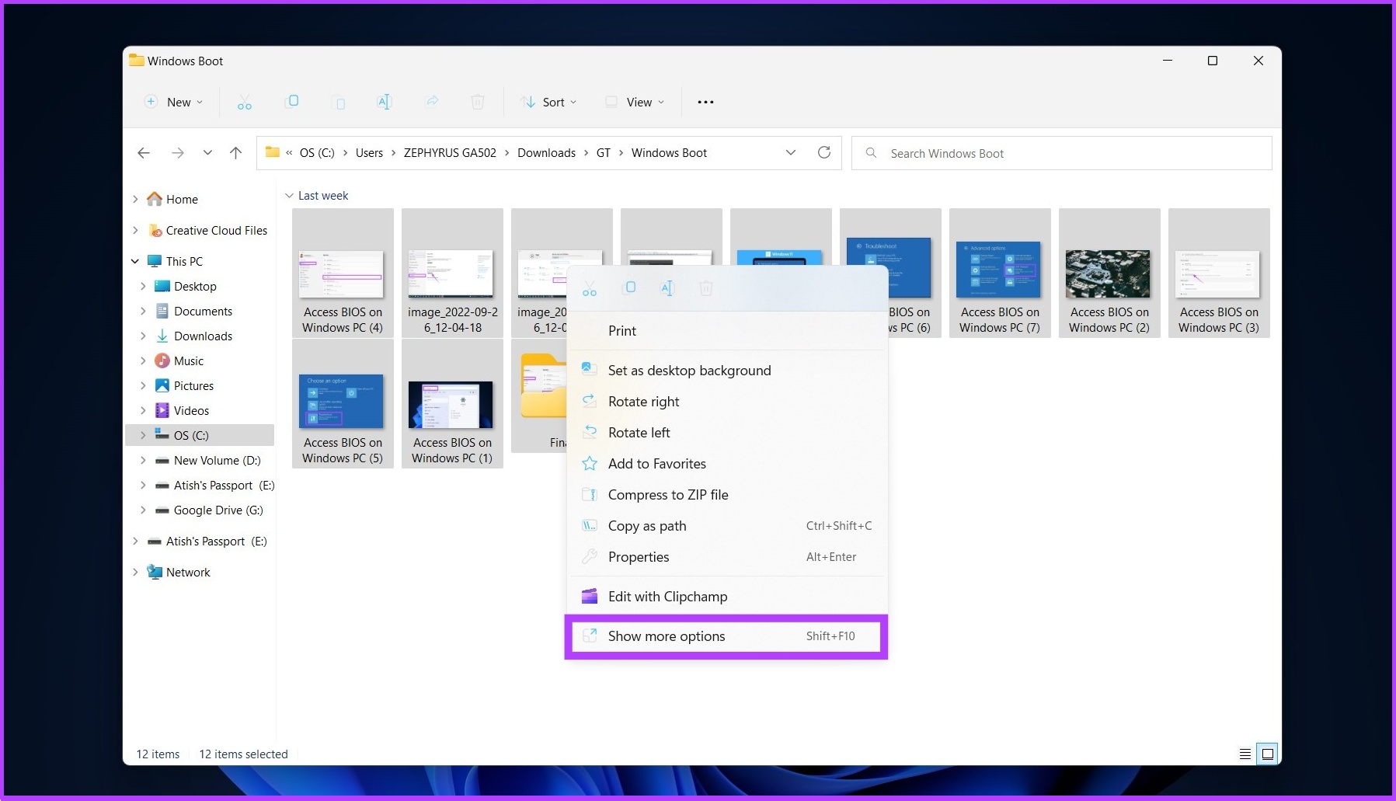Click the Cut icon on the toolbar
Screen dimensions: 1396x801
click(245, 102)
